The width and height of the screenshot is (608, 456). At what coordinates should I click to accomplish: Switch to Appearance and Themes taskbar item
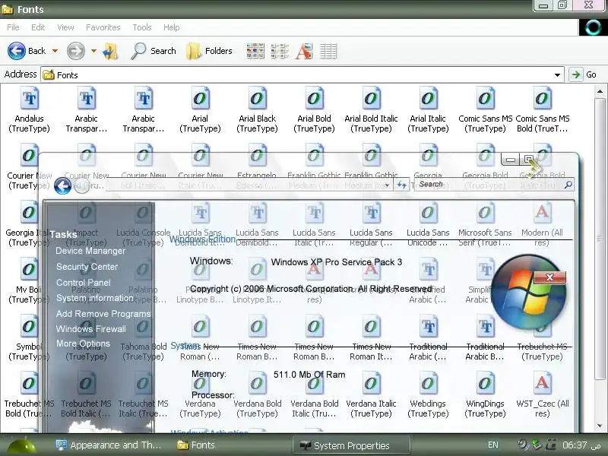[x=109, y=445]
